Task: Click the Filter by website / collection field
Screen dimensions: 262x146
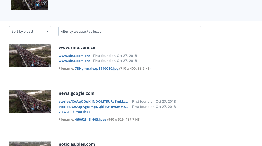Action: [130, 31]
